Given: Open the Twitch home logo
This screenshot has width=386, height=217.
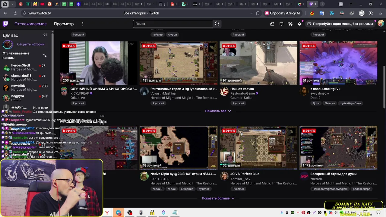Looking at the screenshot, I should coord(5,24).
